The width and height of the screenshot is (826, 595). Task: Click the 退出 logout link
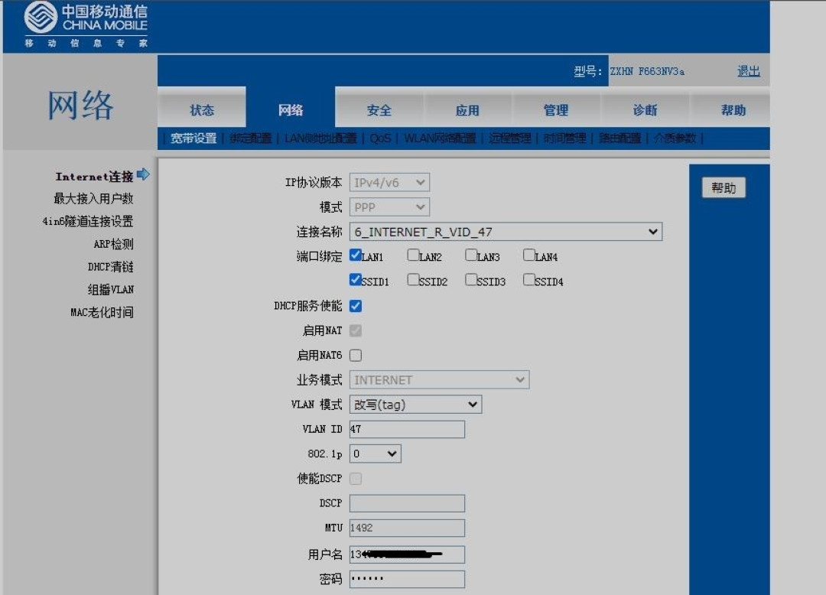pos(748,71)
